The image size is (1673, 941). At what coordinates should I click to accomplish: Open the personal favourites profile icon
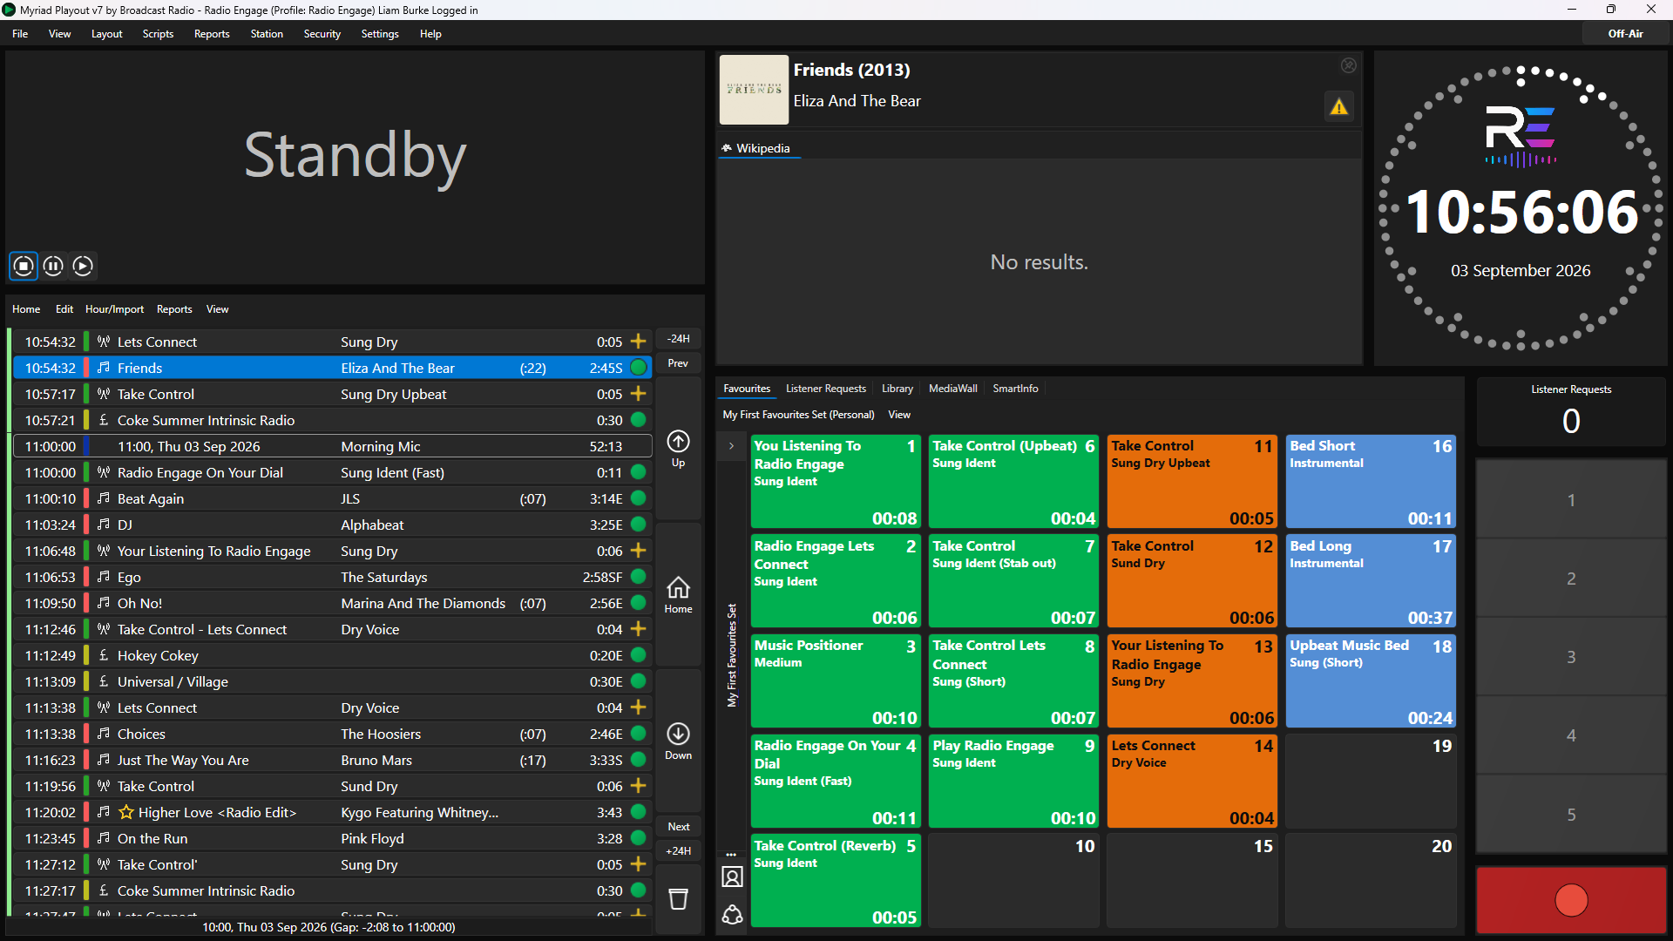[x=732, y=877]
